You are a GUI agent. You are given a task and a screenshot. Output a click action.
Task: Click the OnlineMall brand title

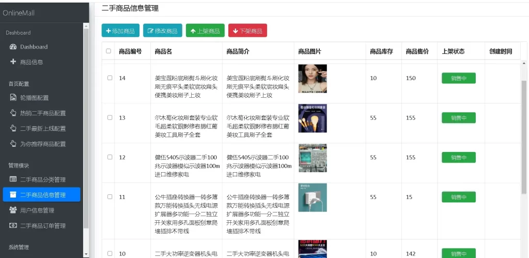[19, 13]
